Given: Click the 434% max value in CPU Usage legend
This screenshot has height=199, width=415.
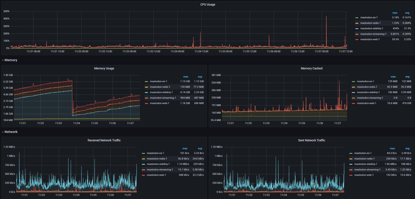Looking at the screenshot, I should 396,28.
